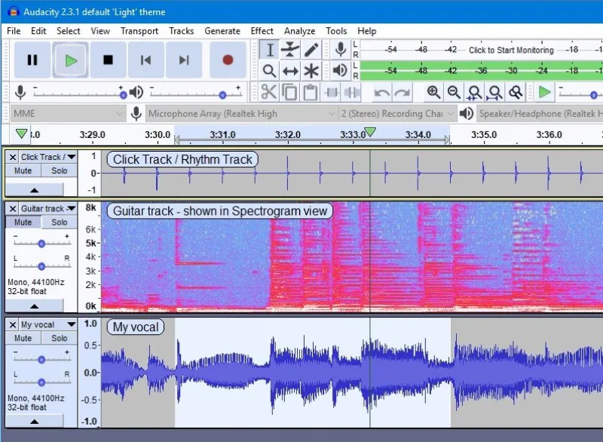Viewport: 603px width, 442px height.
Task: Open the Analyze menu
Action: tap(299, 31)
